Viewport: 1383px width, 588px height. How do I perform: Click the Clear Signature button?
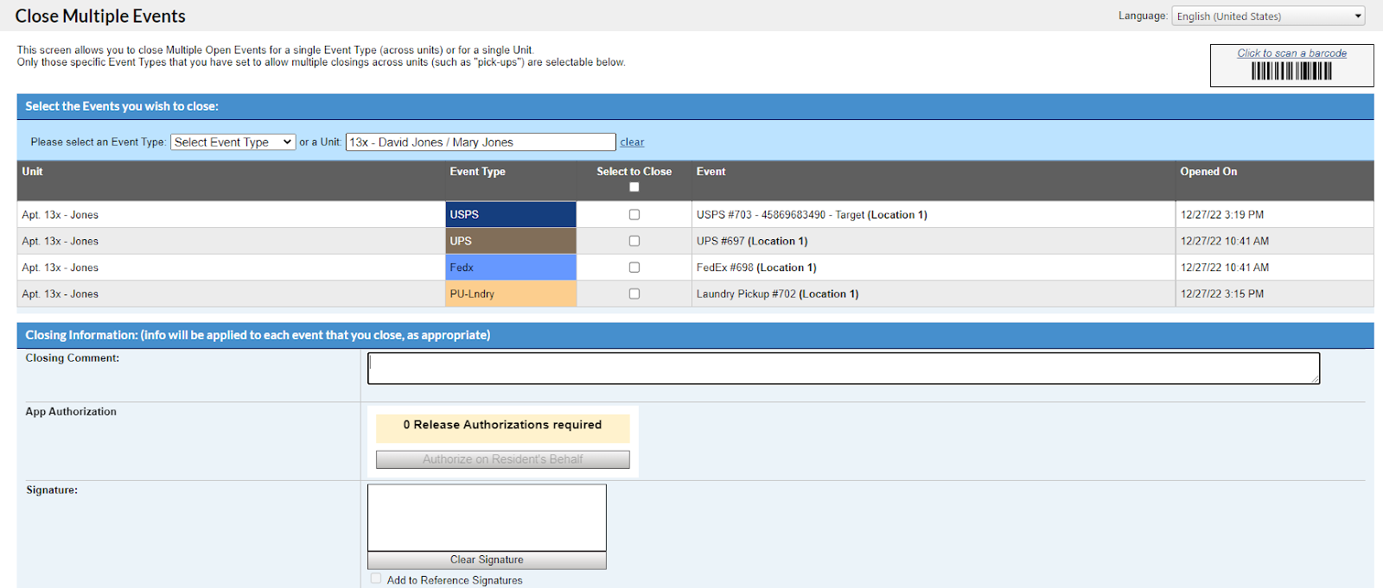coord(487,560)
